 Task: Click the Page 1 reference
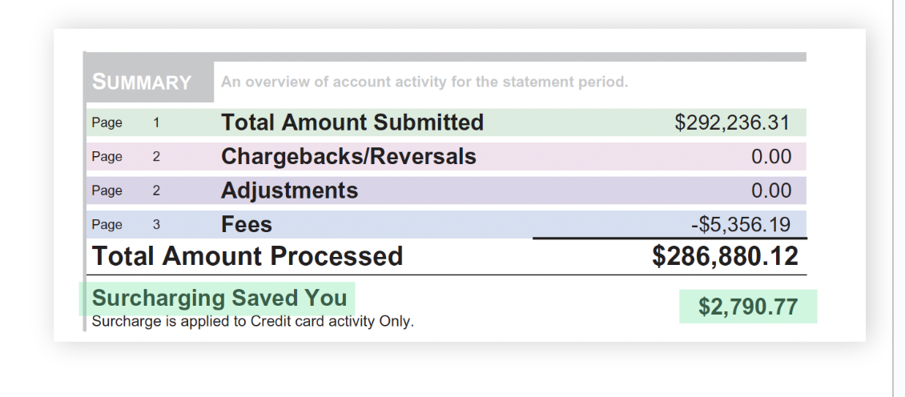click(x=126, y=122)
